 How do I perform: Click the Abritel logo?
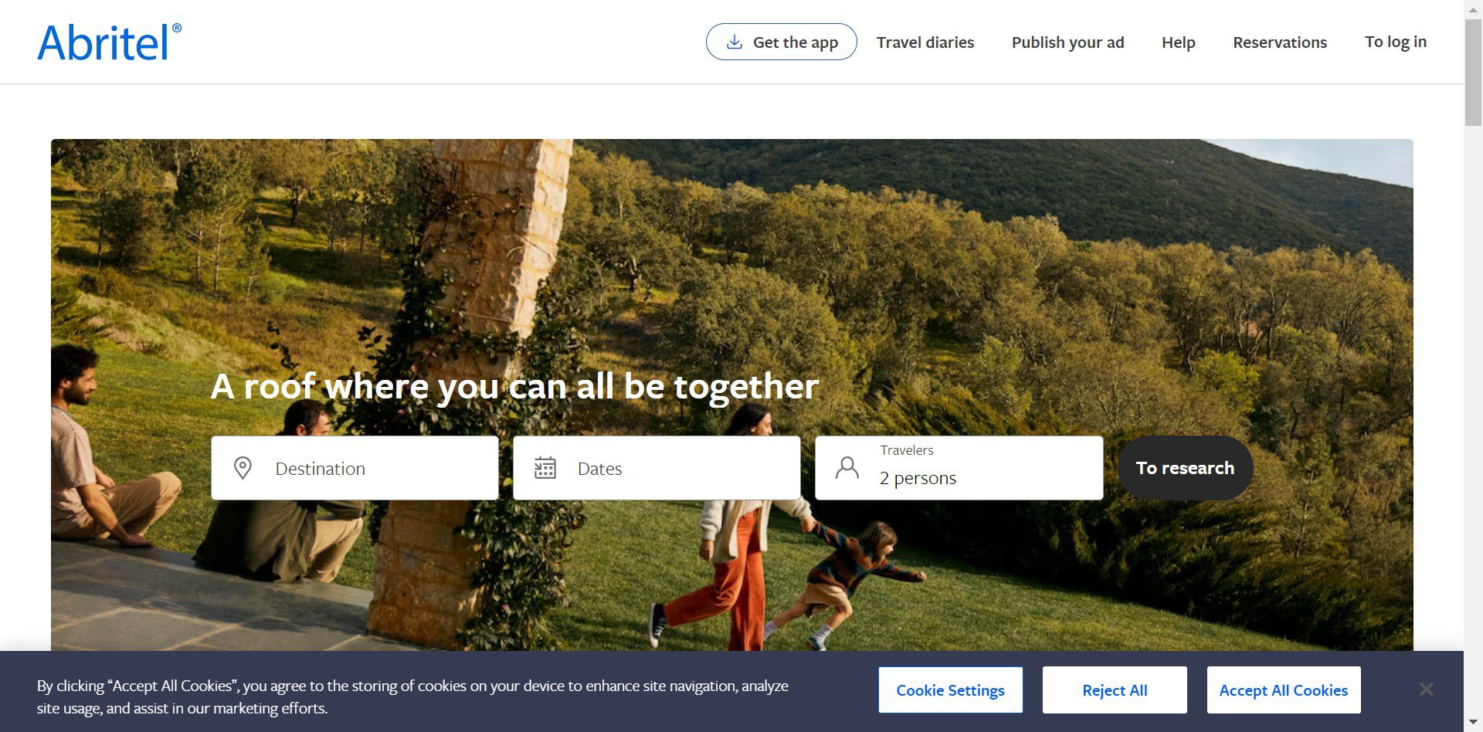109,42
